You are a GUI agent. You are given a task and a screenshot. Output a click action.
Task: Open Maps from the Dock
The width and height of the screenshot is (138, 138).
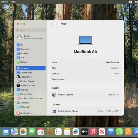[x=14, y=132]
